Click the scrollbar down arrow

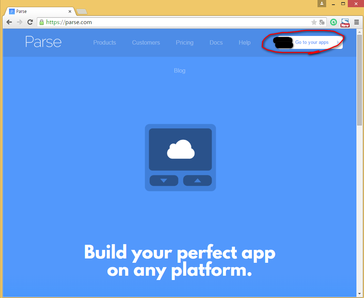[x=359, y=294]
